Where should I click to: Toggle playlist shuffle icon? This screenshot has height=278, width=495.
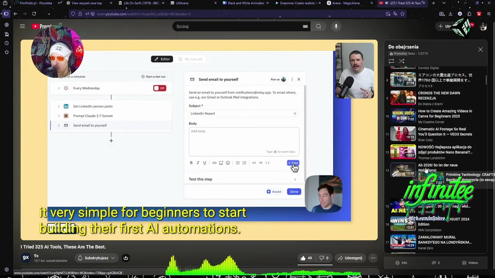(401, 61)
